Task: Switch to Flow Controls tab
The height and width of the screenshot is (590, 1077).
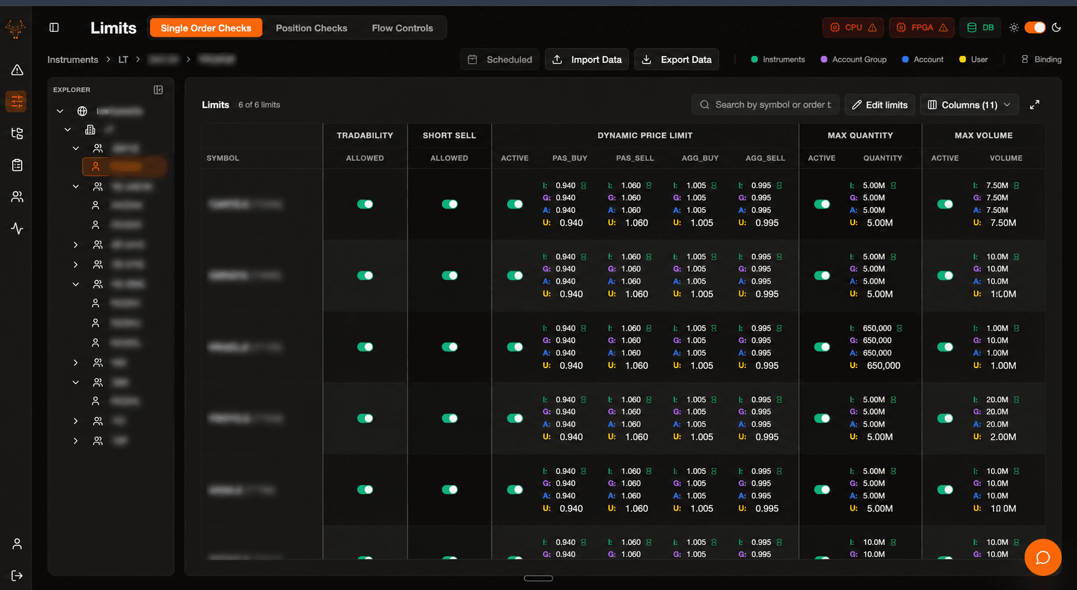Action: [402, 28]
